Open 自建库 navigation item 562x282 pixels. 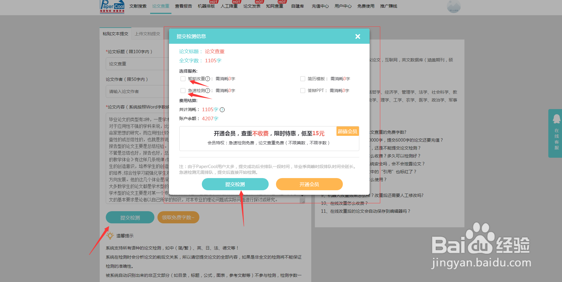click(297, 6)
